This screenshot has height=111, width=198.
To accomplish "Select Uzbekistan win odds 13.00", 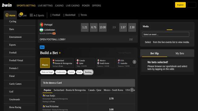I will (x=103, y=27).
